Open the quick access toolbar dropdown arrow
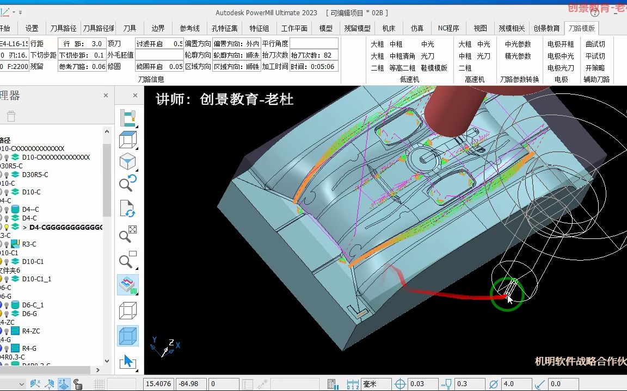The width and height of the screenshot is (627, 391). (20, 12)
